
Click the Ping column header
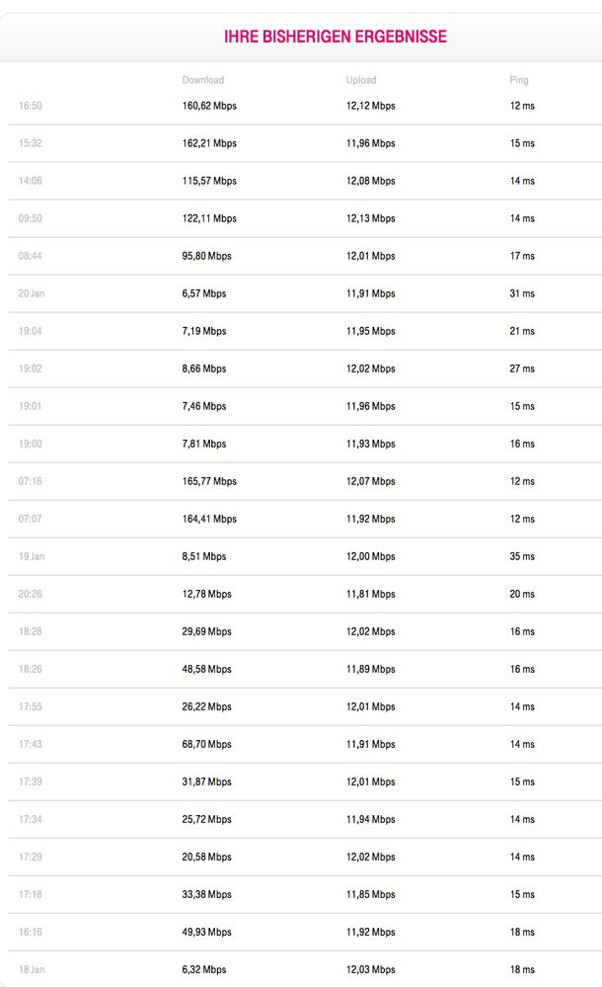(x=519, y=80)
